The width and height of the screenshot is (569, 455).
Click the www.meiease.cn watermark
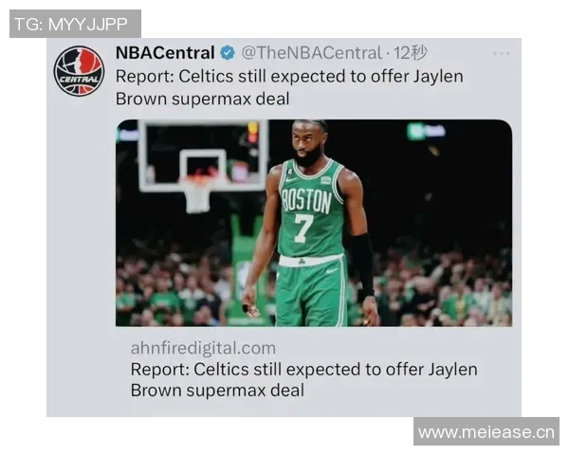[x=486, y=432]
